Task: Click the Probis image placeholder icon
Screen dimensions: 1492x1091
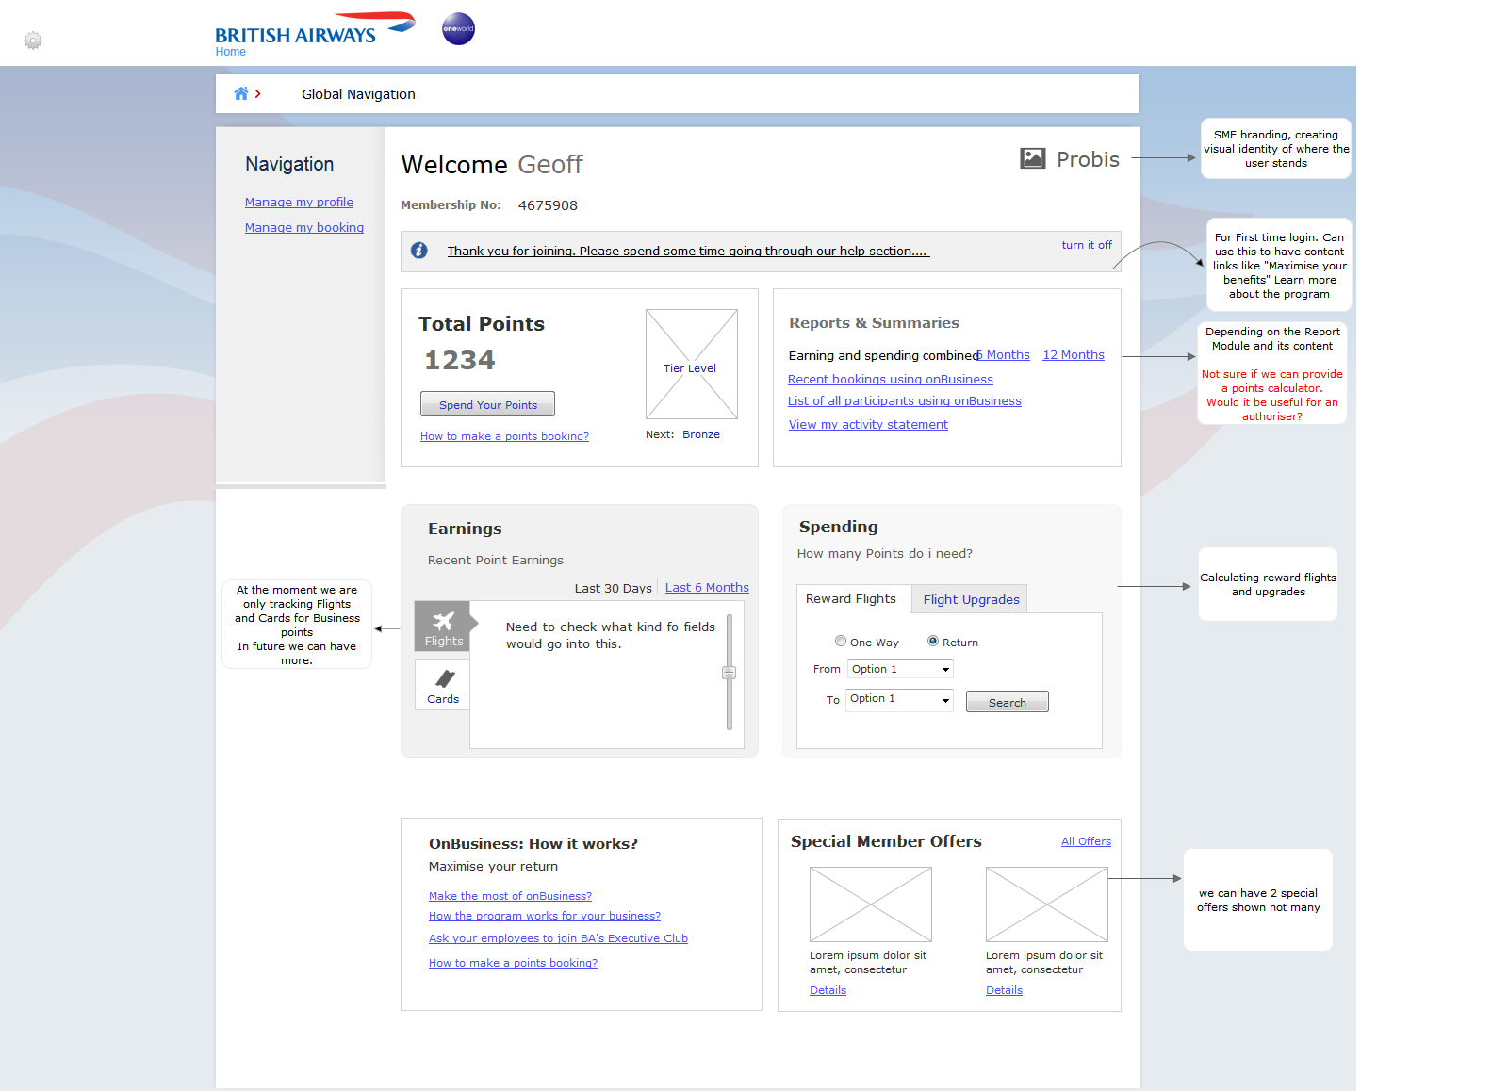Action: point(1033,158)
